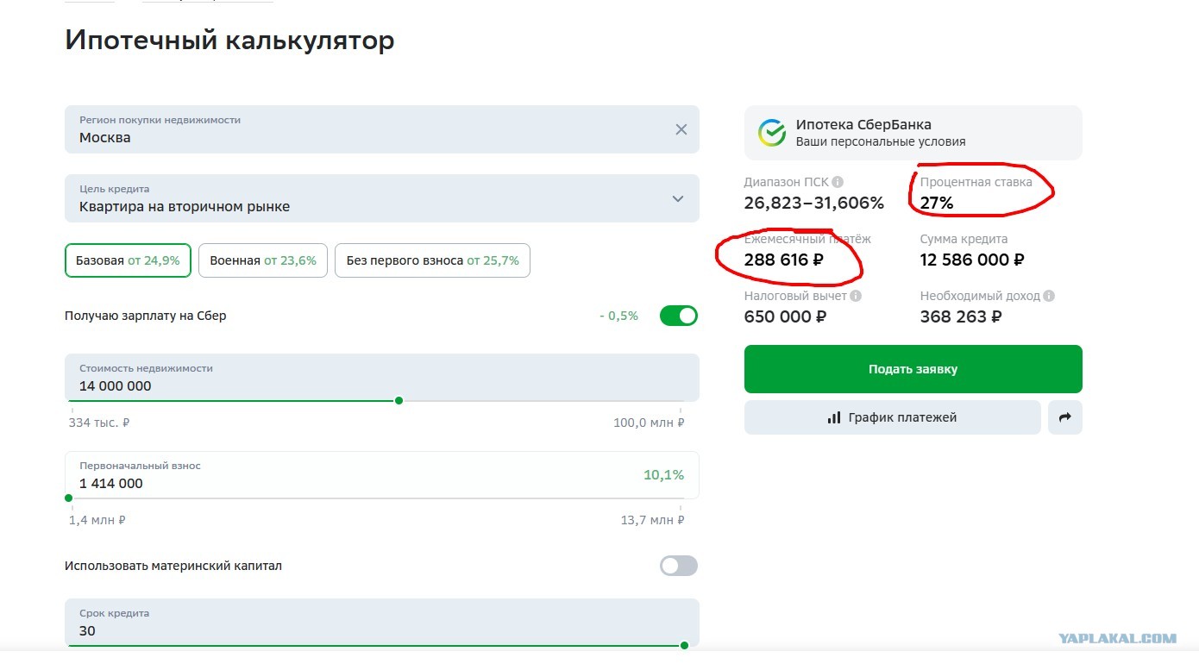This screenshot has height=664, width=1199.
Task: Click the 100,0 млн ₽ maximum price label
Action: (x=649, y=423)
